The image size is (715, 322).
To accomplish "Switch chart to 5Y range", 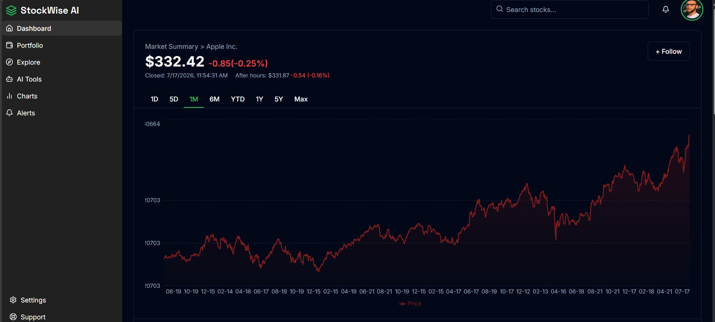I will (x=279, y=99).
